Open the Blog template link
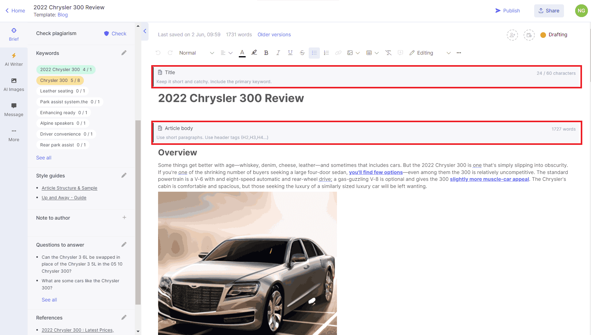Image resolution: width=591 pixels, height=335 pixels. [62, 15]
